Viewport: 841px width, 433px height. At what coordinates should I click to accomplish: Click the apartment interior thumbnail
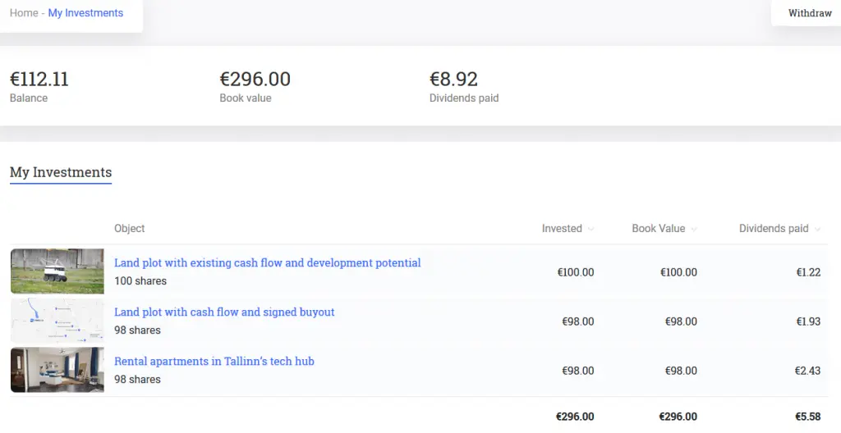pyautogui.click(x=57, y=370)
